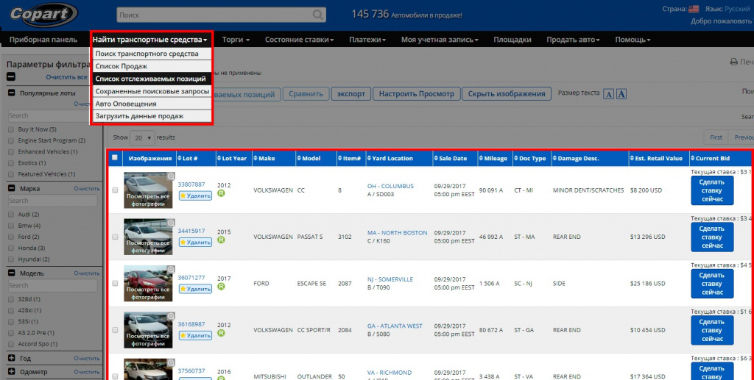Check the Exotics filter
The width and height of the screenshot is (754, 380).
(x=11, y=163)
